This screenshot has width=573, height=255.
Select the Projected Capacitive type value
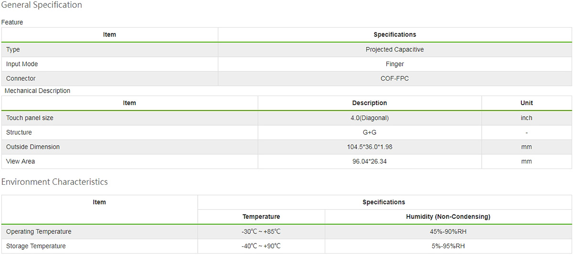(394, 50)
